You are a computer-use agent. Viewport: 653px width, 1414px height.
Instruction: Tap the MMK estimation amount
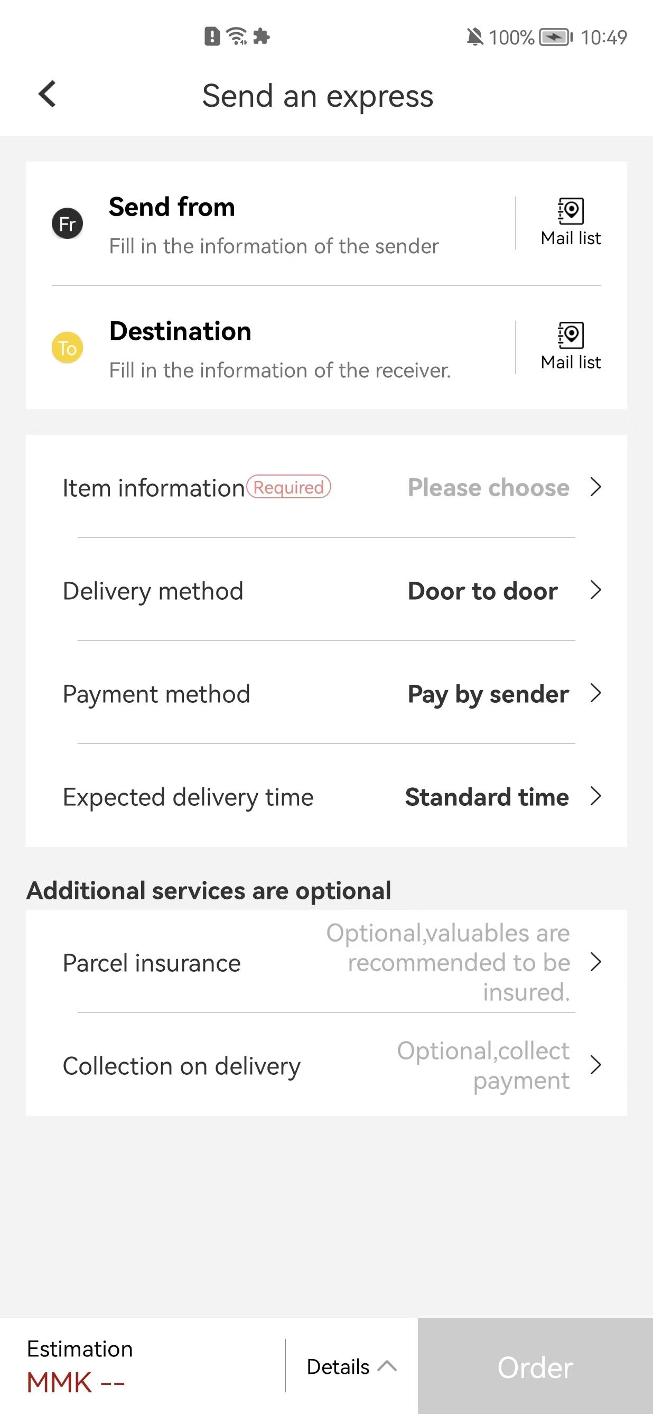(76, 1382)
